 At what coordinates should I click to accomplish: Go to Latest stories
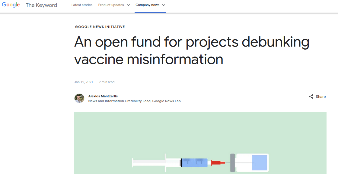[82, 5]
